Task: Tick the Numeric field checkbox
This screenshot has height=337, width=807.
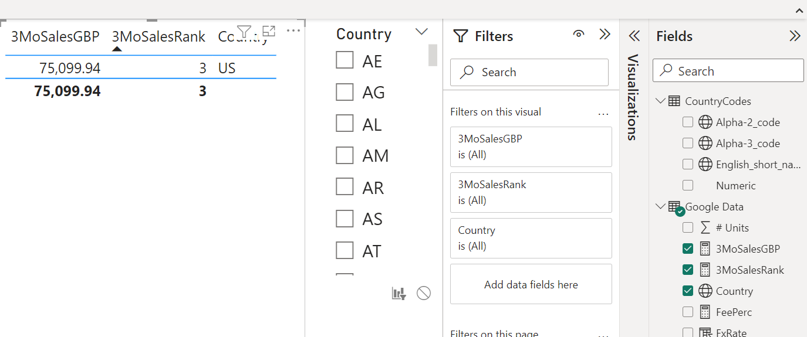Action: (x=688, y=185)
